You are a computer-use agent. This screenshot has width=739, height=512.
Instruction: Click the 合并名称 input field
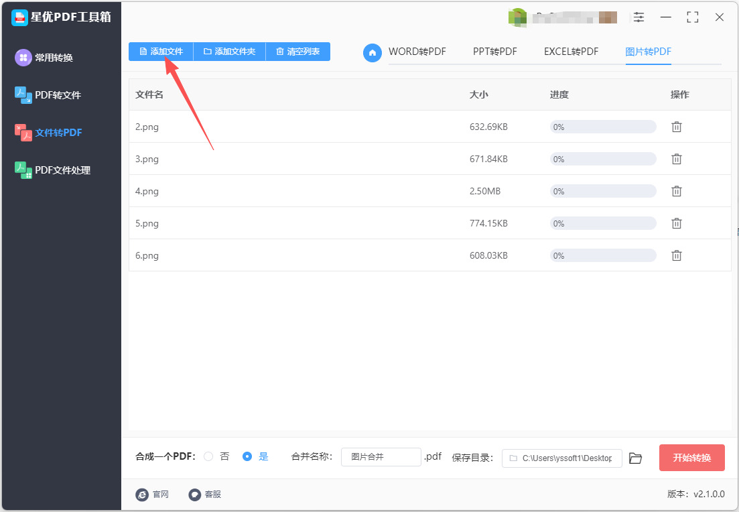point(381,457)
